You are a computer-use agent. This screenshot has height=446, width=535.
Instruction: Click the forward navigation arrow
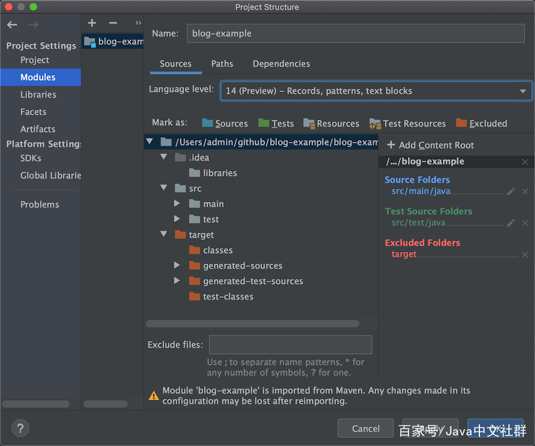tap(33, 25)
